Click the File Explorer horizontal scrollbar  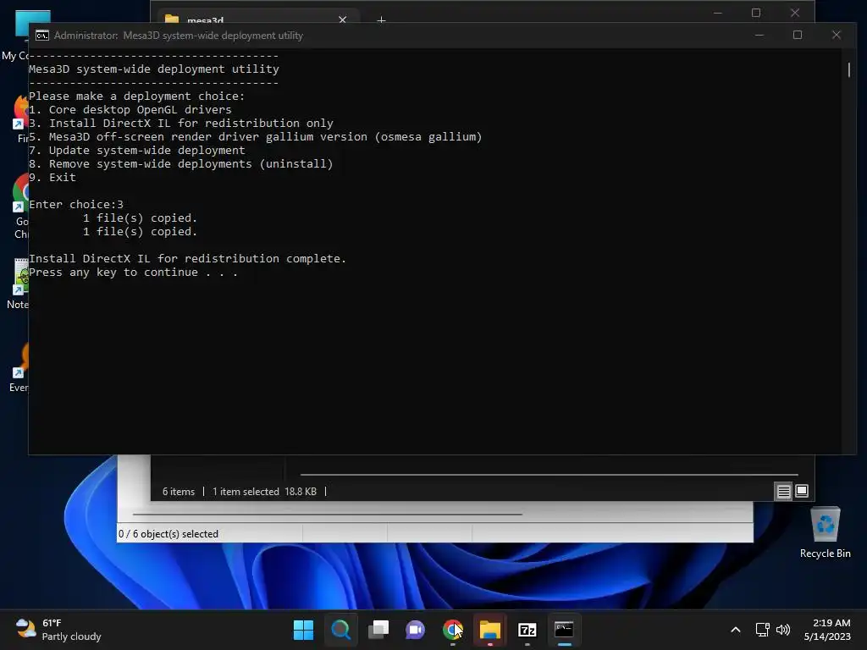coord(549,474)
